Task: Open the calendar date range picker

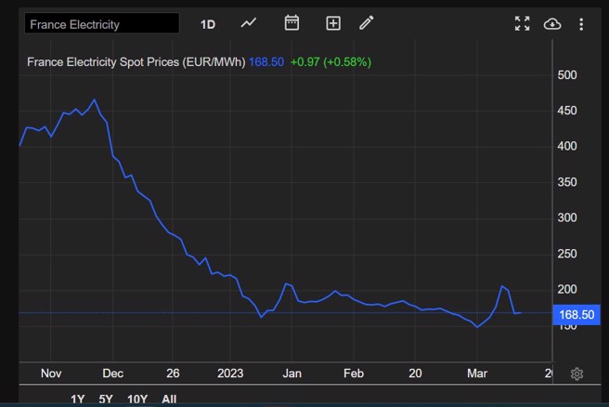Action: click(x=292, y=23)
